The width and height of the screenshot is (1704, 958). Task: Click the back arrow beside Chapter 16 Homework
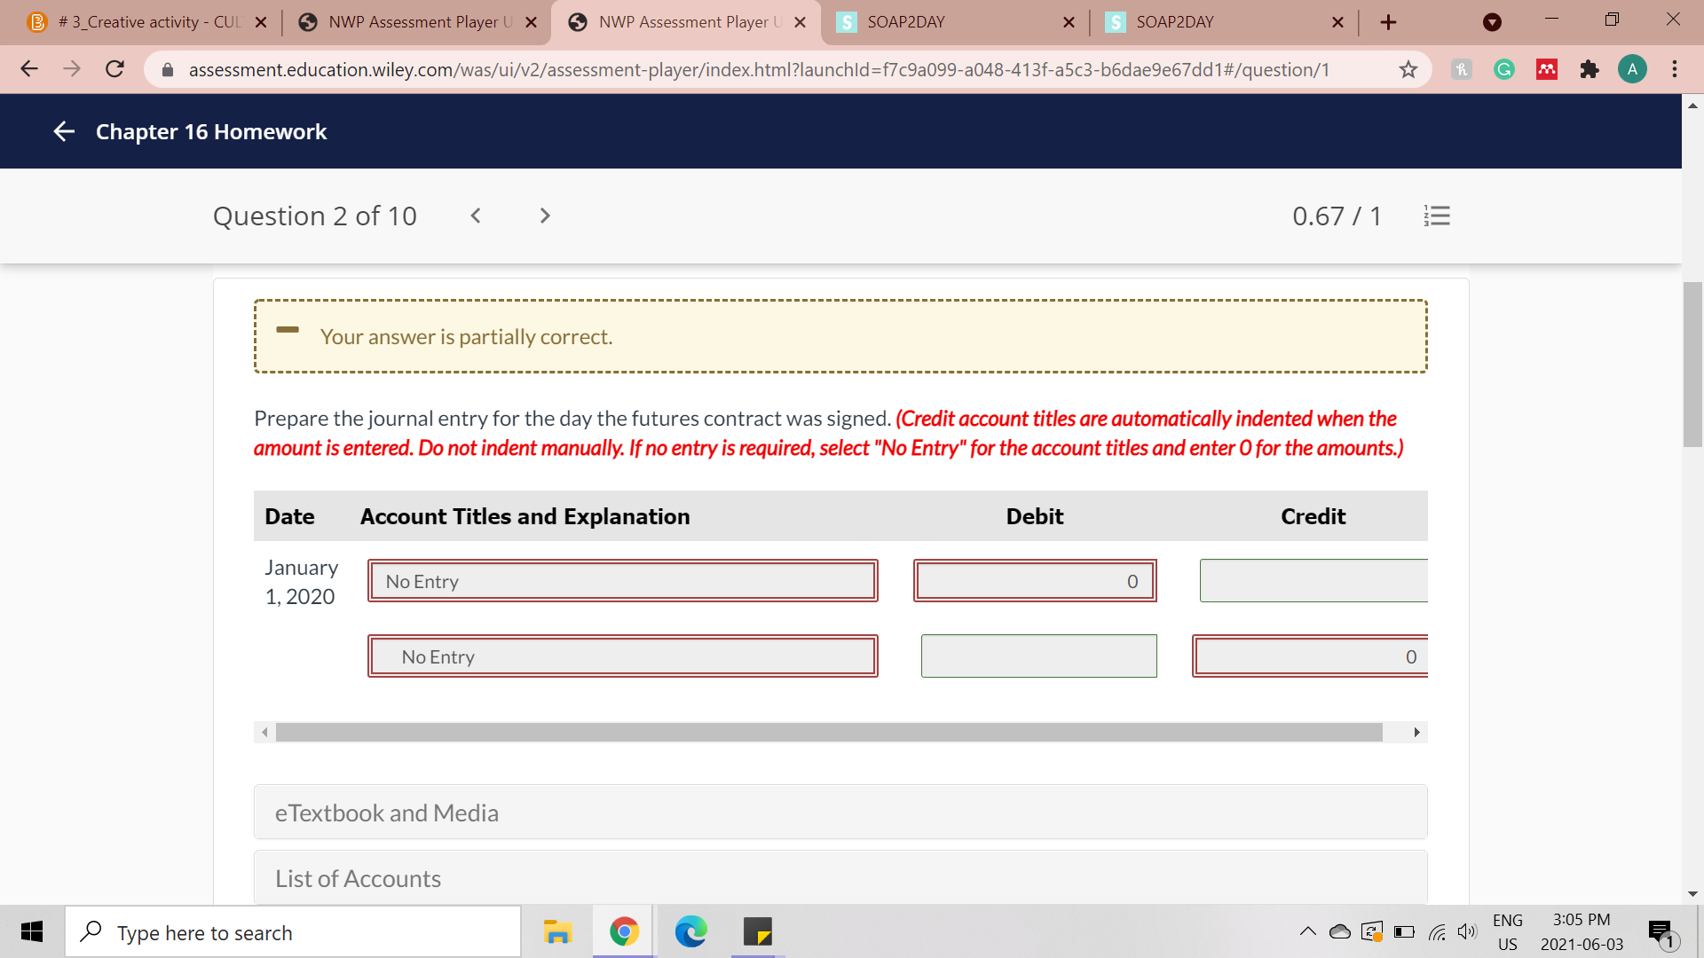(x=64, y=132)
